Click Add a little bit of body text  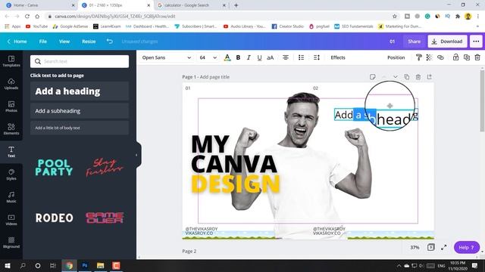point(80,128)
